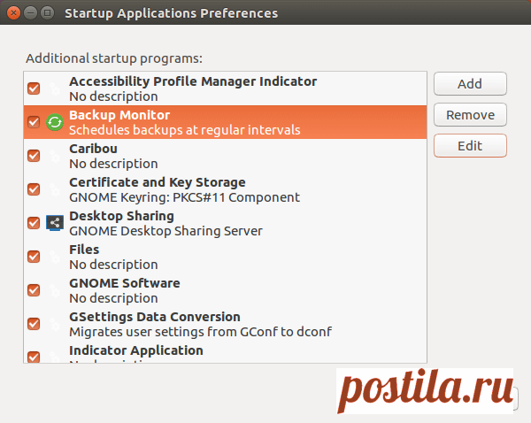Click the gear icon next to Files

(55, 257)
